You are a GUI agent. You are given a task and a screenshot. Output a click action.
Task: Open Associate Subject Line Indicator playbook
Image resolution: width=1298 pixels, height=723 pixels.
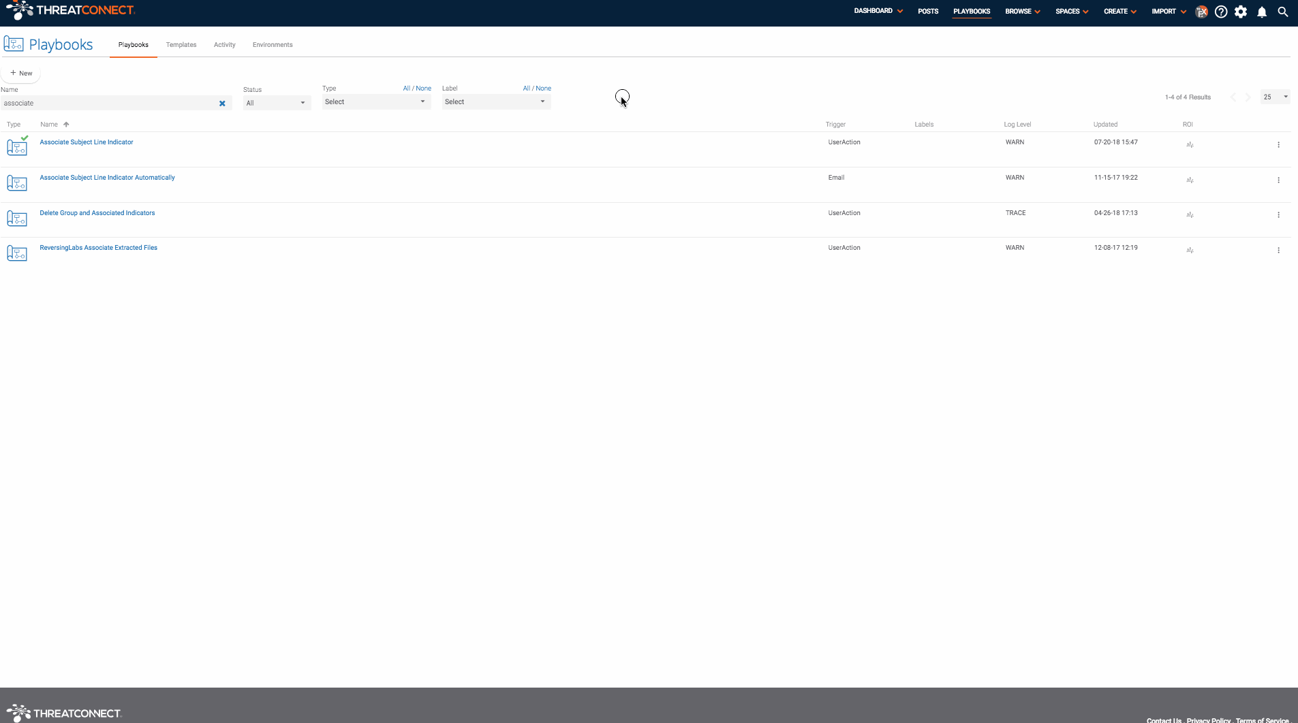(x=87, y=142)
